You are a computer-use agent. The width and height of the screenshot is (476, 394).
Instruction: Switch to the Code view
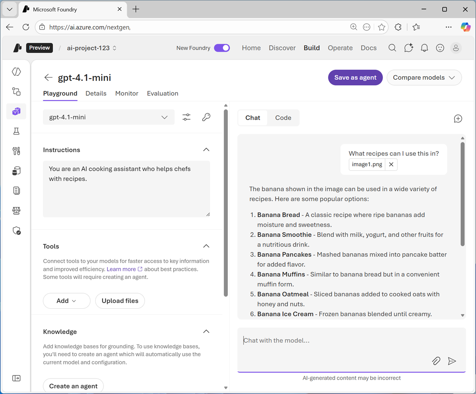(x=283, y=117)
